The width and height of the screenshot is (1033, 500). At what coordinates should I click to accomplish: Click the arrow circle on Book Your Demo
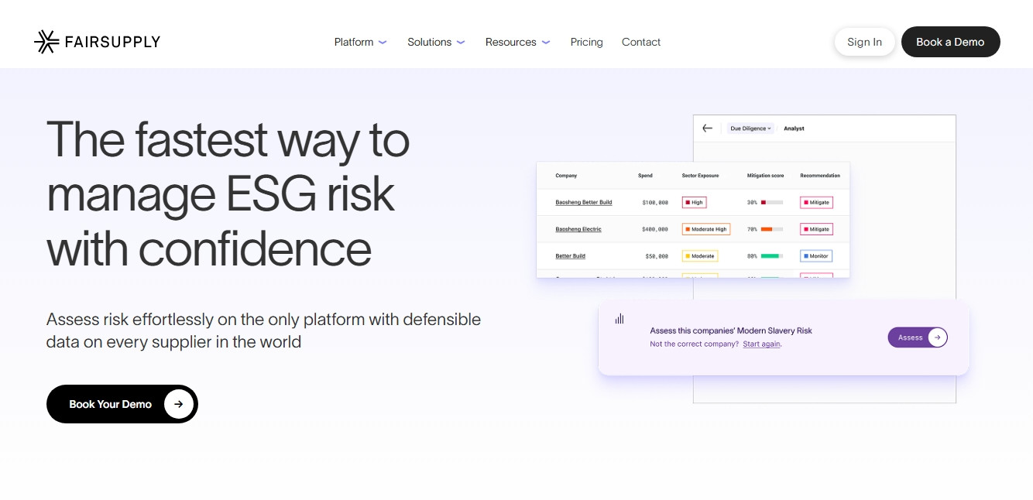pyautogui.click(x=178, y=404)
